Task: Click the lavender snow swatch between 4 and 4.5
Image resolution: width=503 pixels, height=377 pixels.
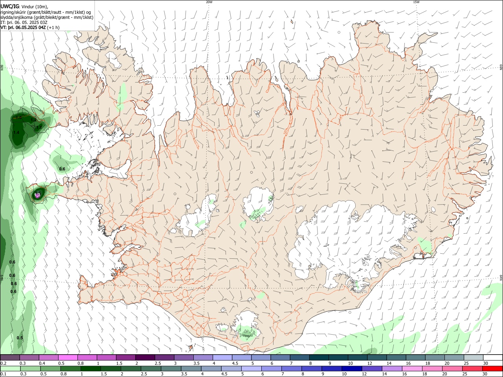Action: (222, 357)
